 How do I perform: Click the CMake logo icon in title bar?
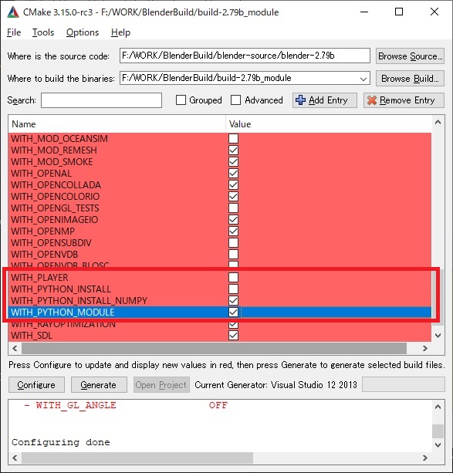point(13,12)
